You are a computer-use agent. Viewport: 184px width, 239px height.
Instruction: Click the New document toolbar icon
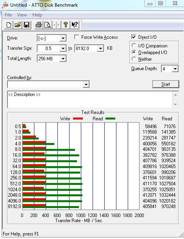(x=9, y=25)
